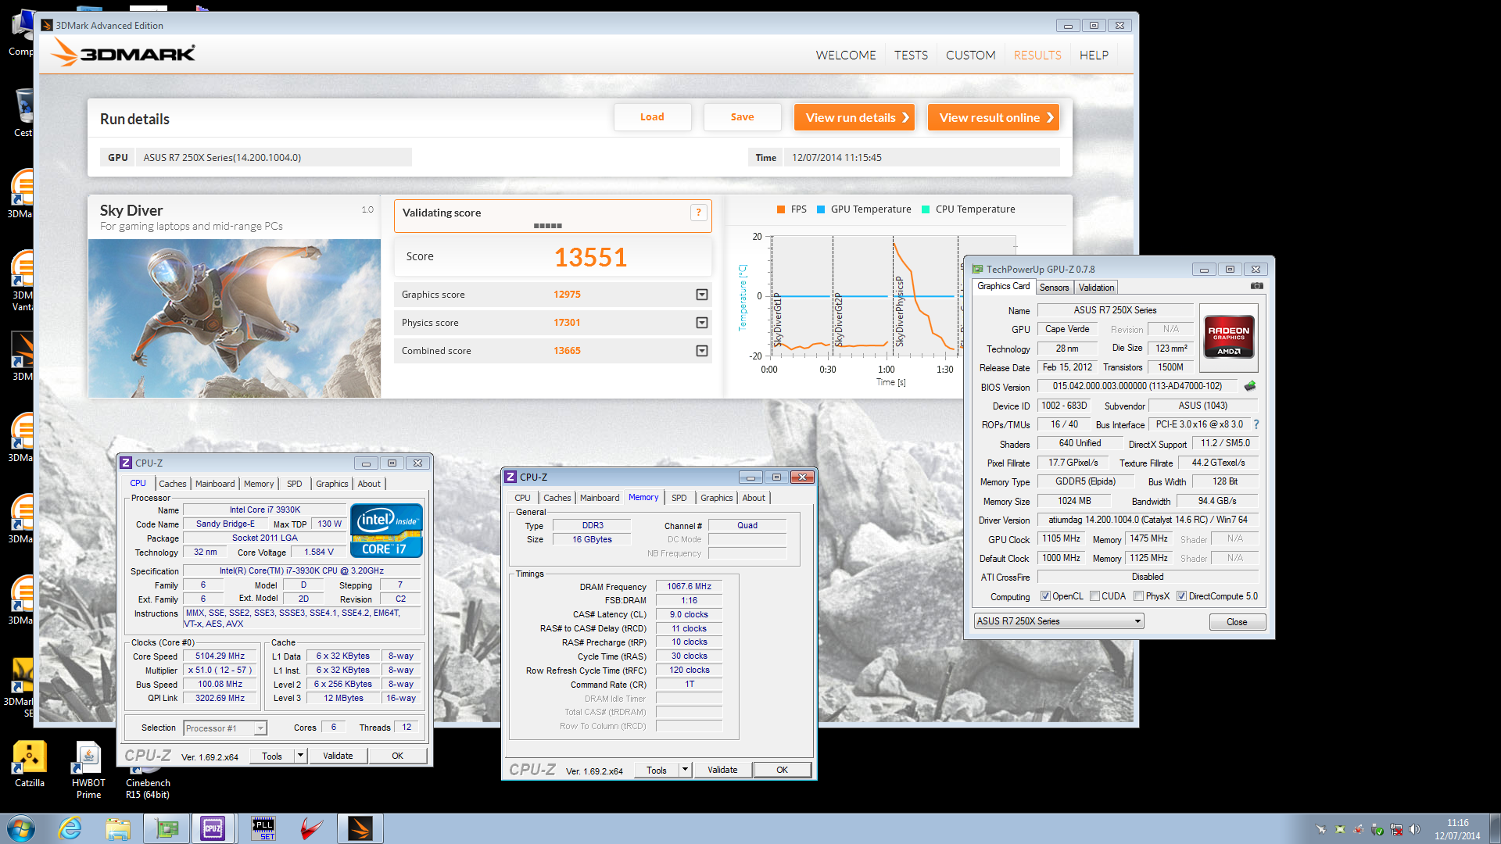Expand the Physics score details
This screenshot has width=1501, height=844.
(x=702, y=323)
